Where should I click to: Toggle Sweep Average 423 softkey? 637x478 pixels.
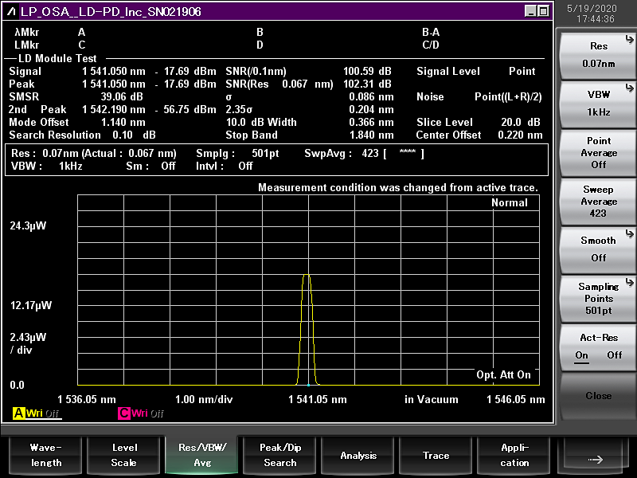[598, 201]
